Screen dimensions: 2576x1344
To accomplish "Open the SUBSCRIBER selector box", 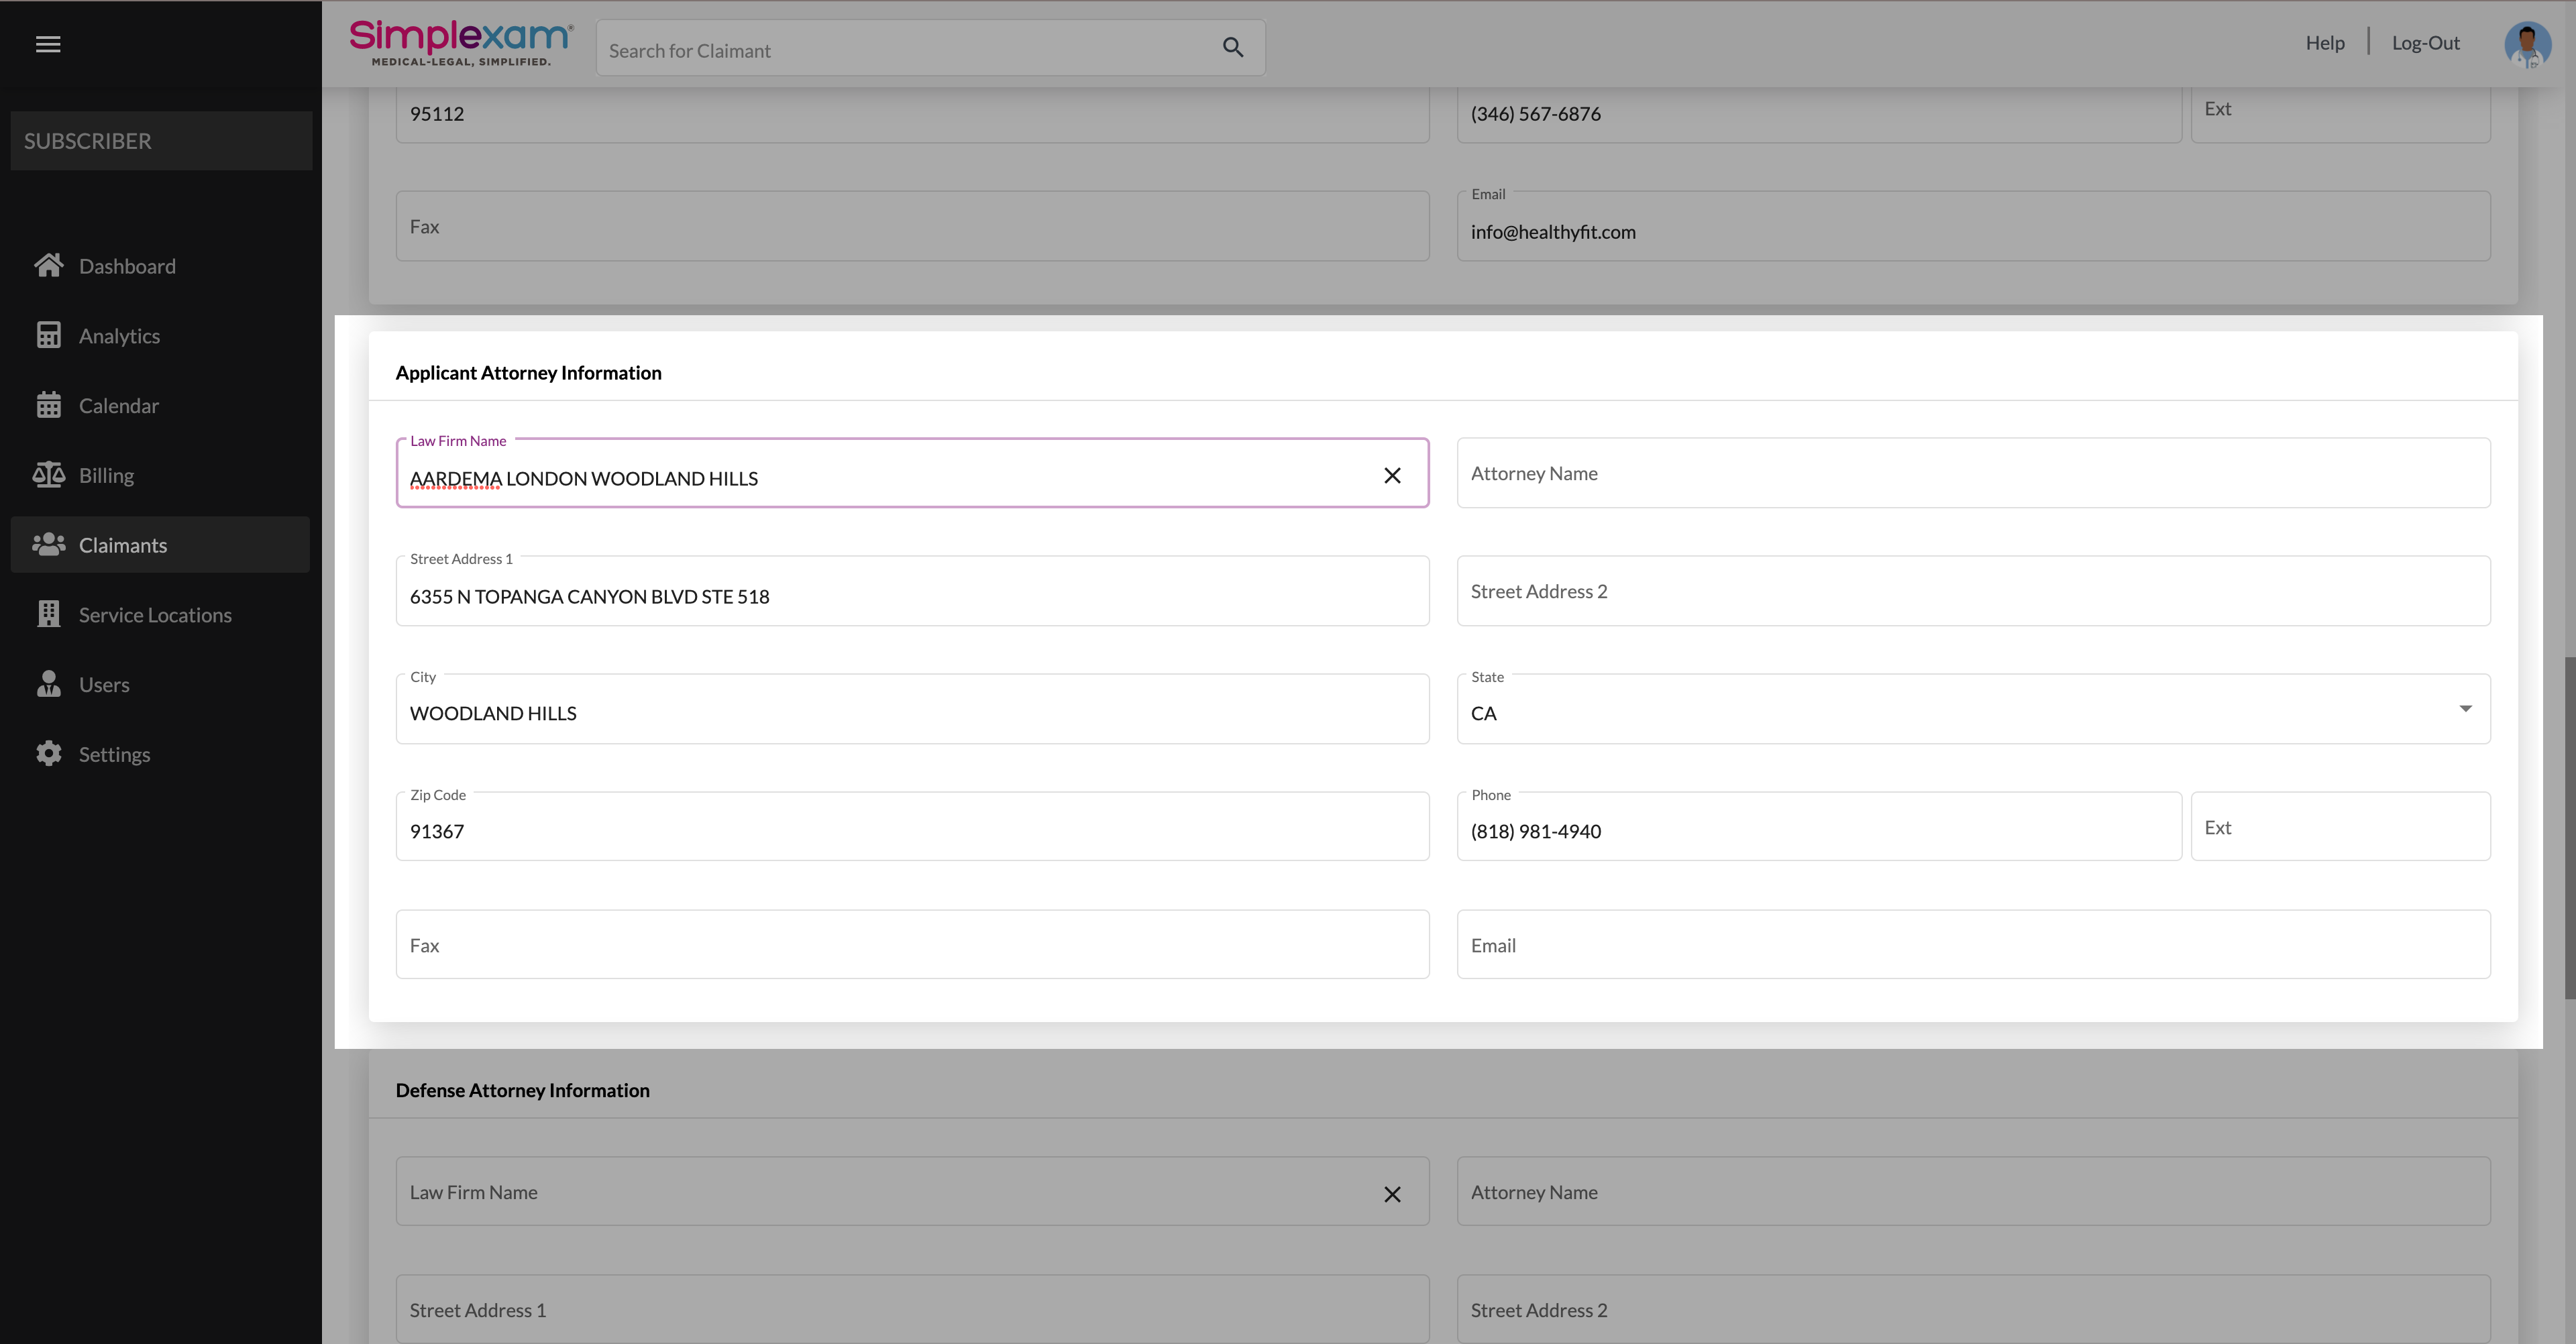I will pyautogui.click(x=161, y=141).
